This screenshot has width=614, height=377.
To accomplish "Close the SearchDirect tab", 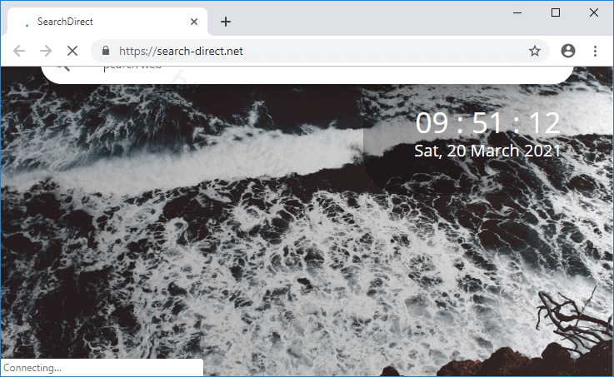I will tap(194, 22).
